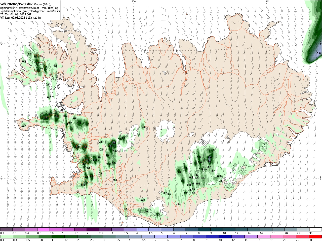Click the Veðurstofan/IS750dev title text
The height and width of the screenshot is (242, 322).
(x=16, y=4)
